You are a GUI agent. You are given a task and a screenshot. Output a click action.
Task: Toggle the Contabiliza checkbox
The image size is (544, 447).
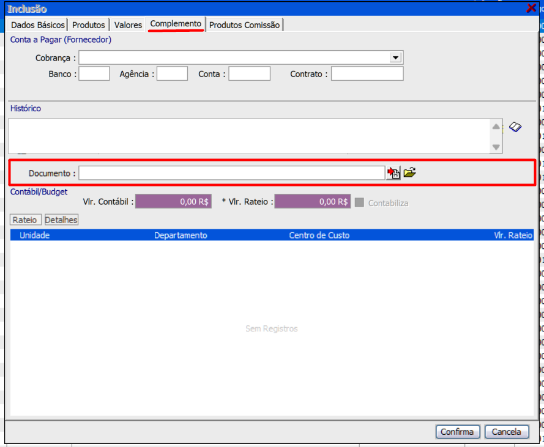click(x=359, y=202)
